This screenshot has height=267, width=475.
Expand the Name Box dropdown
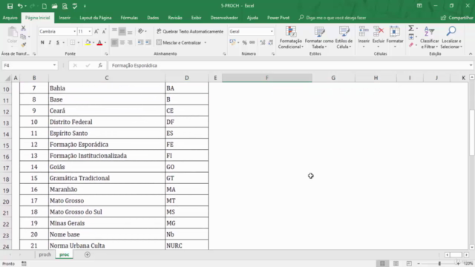54,65
